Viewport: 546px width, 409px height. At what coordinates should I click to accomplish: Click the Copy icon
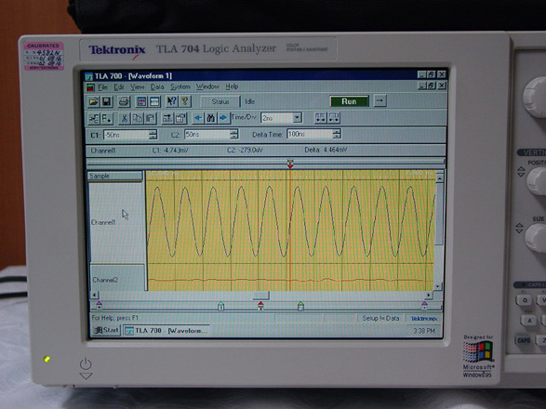(137, 119)
